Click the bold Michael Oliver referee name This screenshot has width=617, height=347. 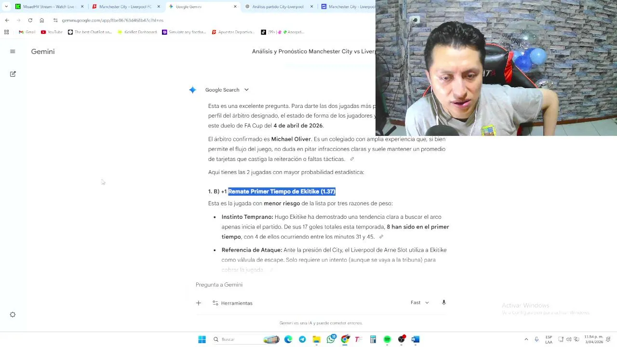click(291, 139)
